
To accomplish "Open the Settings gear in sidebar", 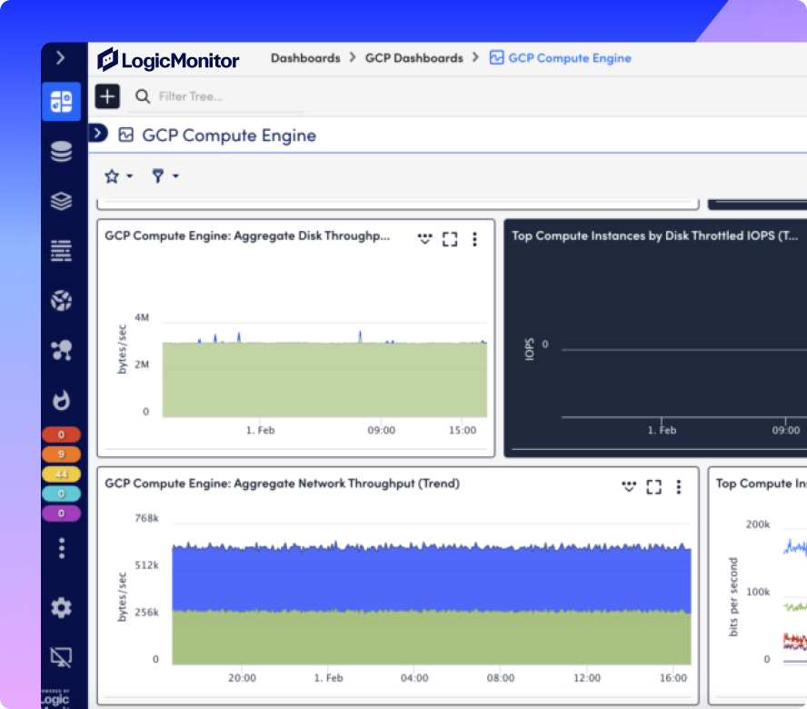I will click(x=61, y=607).
